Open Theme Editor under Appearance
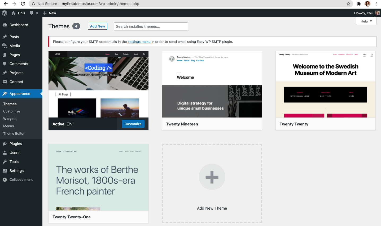Viewport: 381px width, 226px height. coord(14,134)
